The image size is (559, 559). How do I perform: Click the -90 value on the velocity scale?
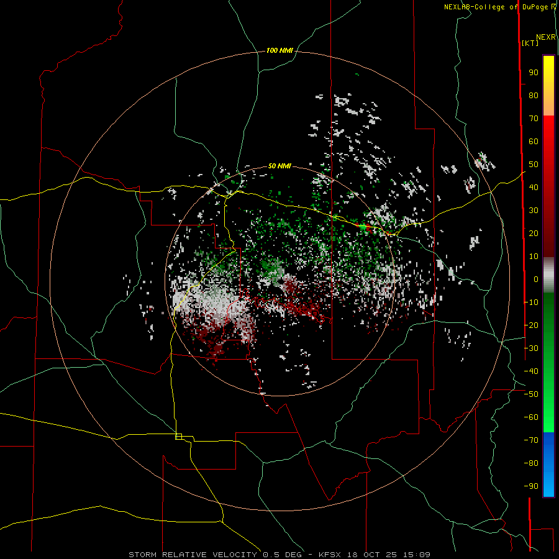[531, 486]
